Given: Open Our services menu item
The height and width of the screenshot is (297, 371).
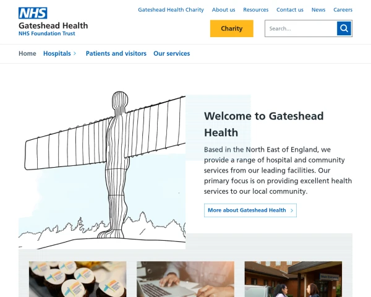Looking at the screenshot, I should (172, 54).
